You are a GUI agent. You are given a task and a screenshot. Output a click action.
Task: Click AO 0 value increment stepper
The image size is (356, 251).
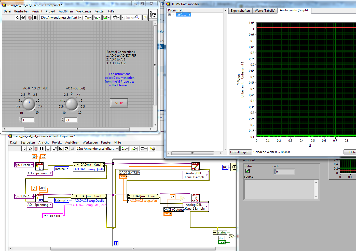click(20, 118)
